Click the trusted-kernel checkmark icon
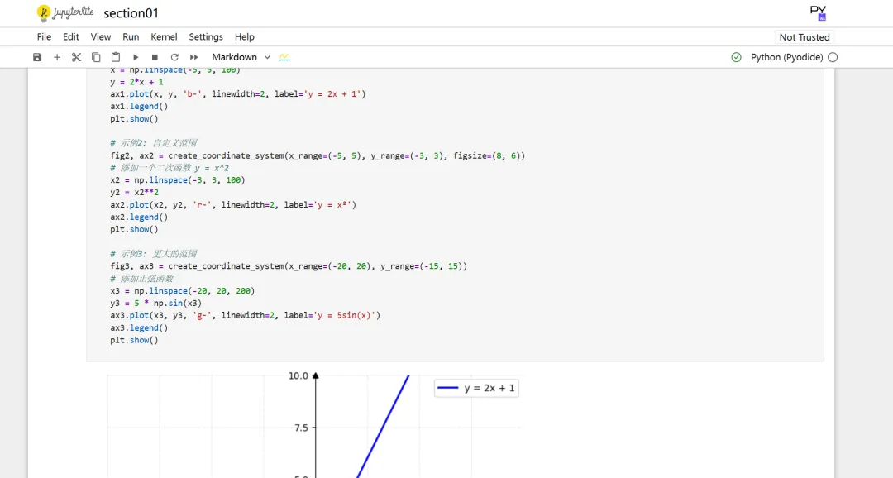Screen dimensions: 893x478 click(x=737, y=57)
